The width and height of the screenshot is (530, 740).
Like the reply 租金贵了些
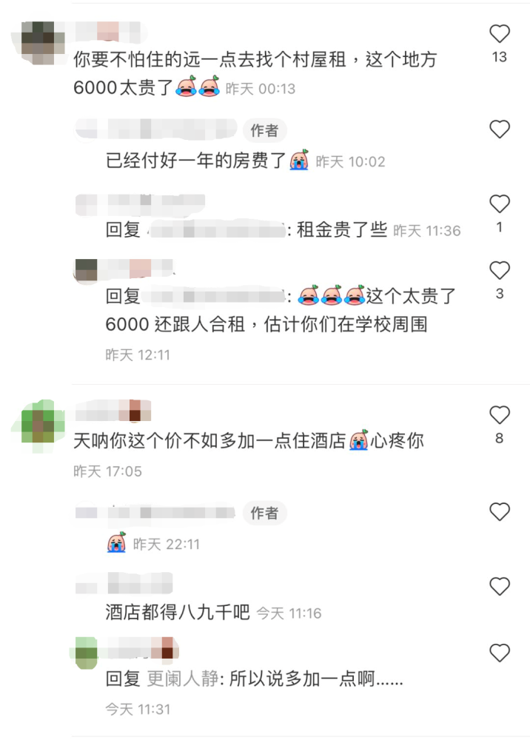[x=500, y=204]
